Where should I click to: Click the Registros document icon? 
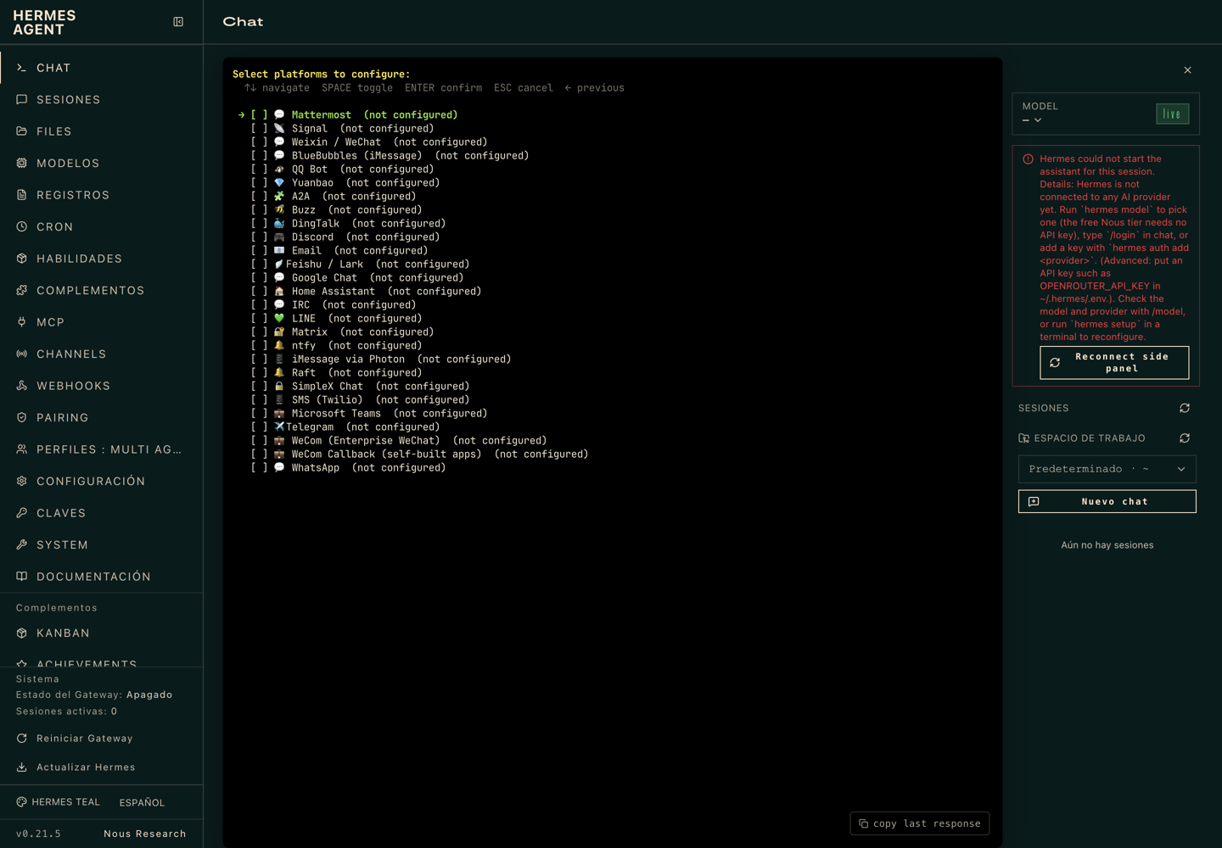click(22, 195)
